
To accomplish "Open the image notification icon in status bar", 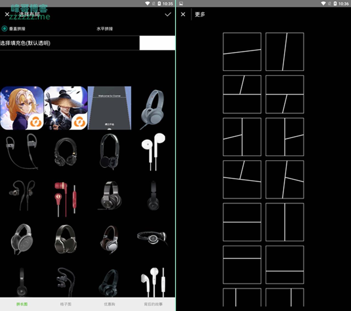I will pos(181,3).
